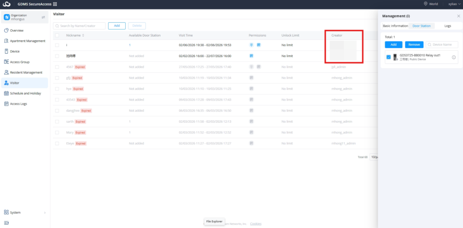Click the Delete button in Visitor toolbar

tap(137, 26)
